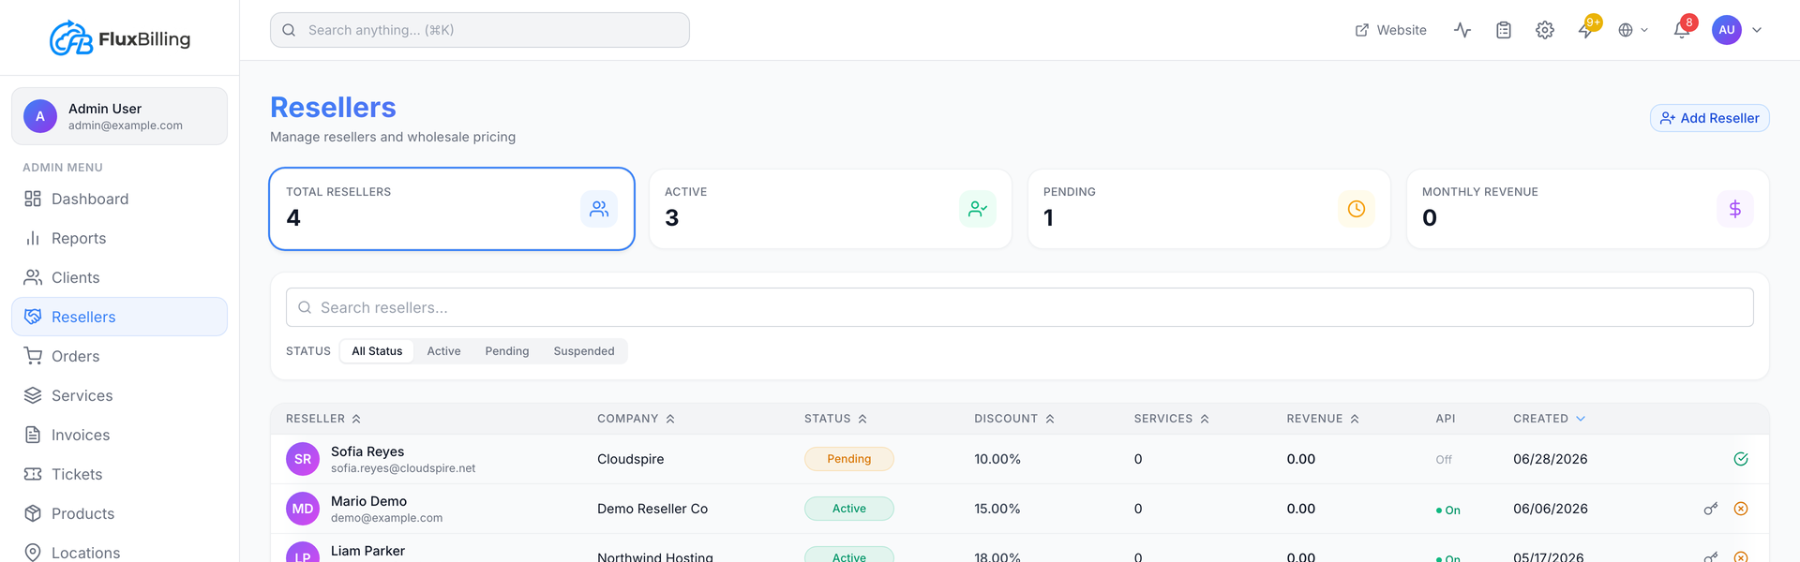Open settings gear icon in header
Viewport: 1800px width, 562px height.
click(1545, 30)
